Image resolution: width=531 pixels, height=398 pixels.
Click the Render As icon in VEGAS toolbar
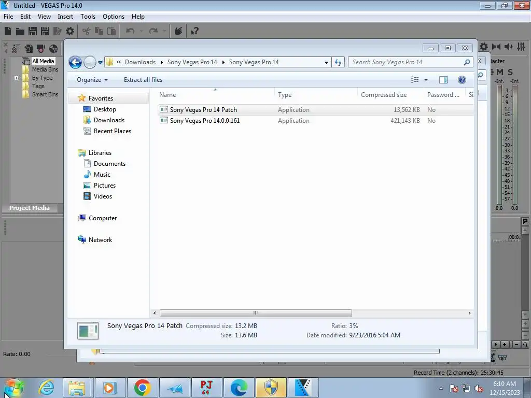pos(57,31)
